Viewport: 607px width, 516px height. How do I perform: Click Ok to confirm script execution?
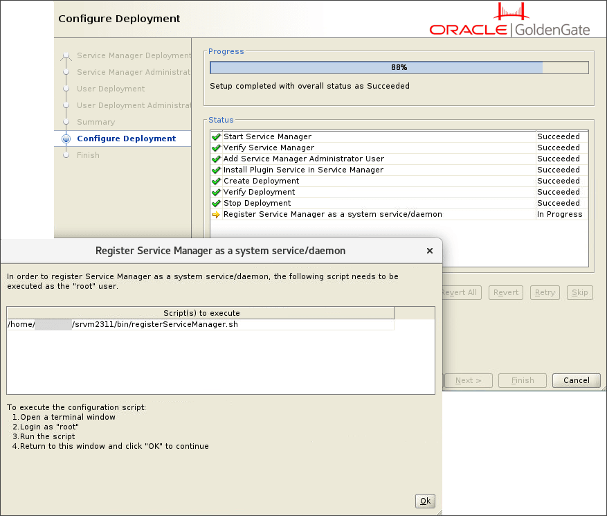[x=425, y=501]
